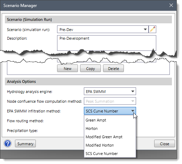Click the Delete scenario button
This screenshot has height=164, width=182.
[x=113, y=68]
